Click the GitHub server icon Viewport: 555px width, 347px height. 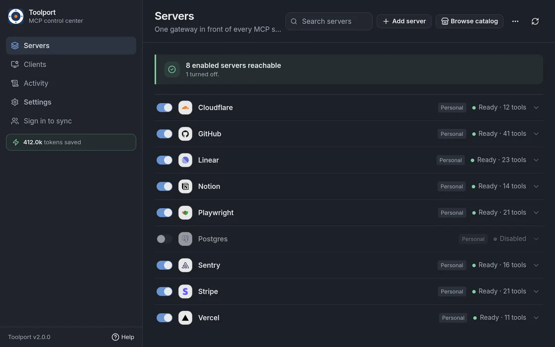click(x=185, y=134)
